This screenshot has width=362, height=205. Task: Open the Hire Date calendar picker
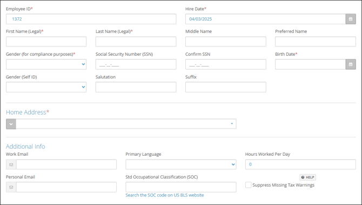(x=351, y=19)
